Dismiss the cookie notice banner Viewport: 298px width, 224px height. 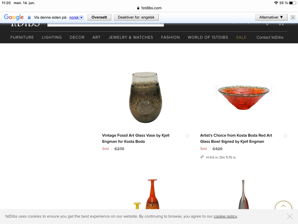coord(290,217)
